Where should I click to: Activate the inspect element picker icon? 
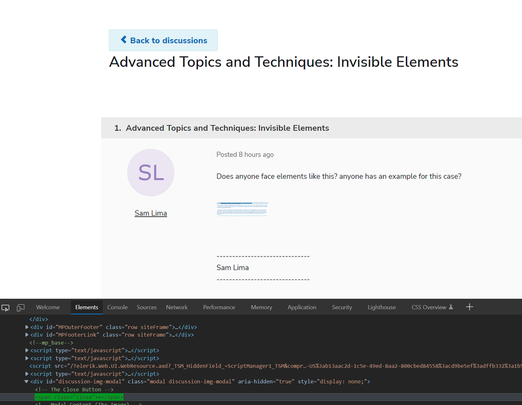tap(6, 307)
